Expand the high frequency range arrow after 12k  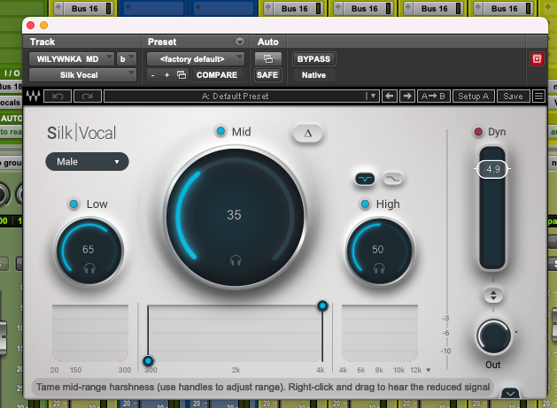point(429,370)
